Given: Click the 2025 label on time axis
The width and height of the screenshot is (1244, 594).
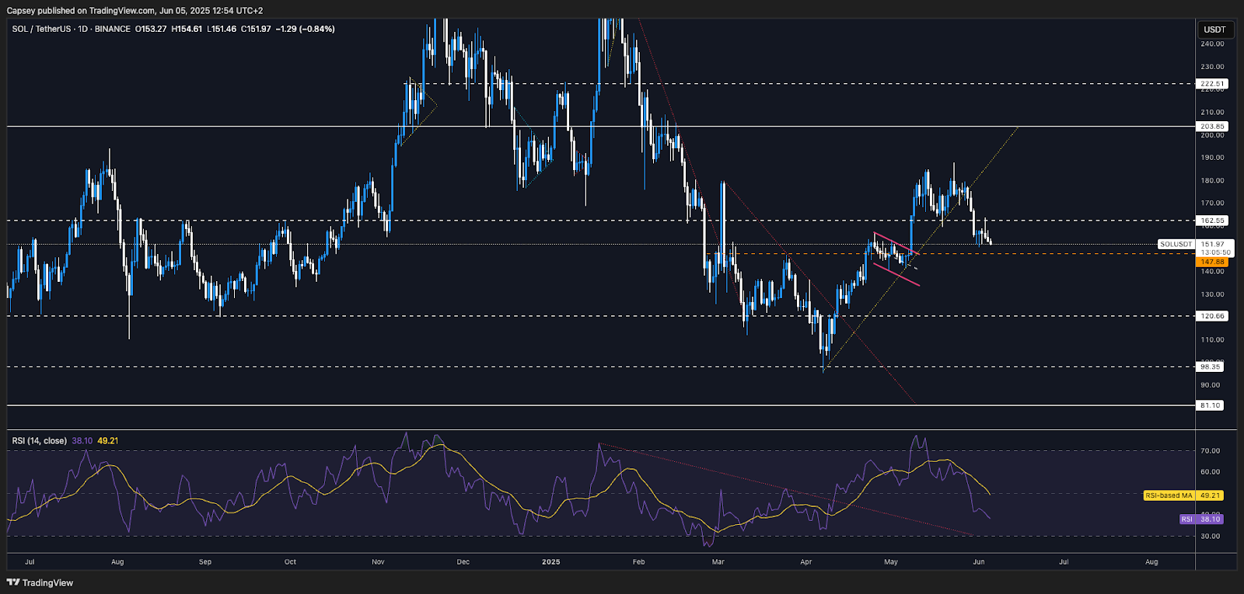Looking at the screenshot, I should [x=551, y=561].
